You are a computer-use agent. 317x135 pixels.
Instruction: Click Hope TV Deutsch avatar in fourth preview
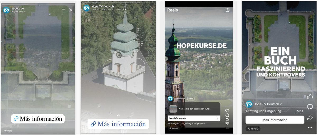[x=249, y=104]
